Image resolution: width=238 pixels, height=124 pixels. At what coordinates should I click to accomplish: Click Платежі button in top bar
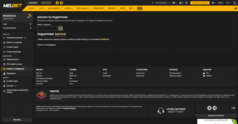tap(46, 3)
